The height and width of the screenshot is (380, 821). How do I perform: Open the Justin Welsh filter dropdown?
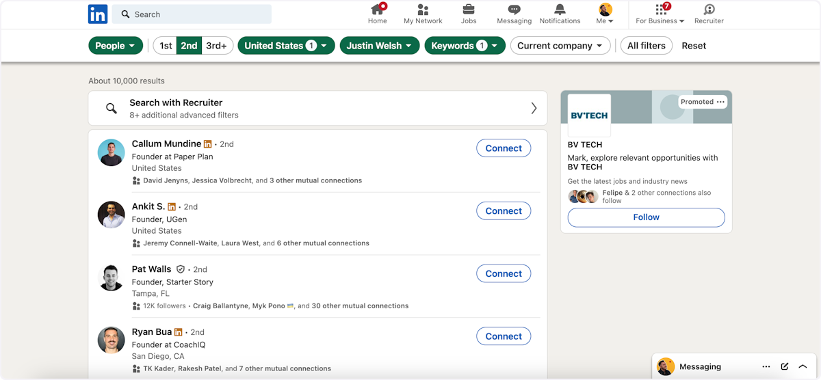(x=380, y=46)
